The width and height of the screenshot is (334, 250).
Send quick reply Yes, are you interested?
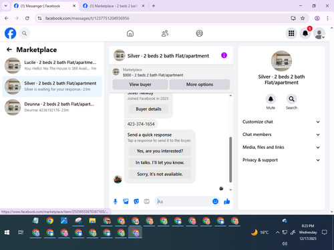coord(160,151)
